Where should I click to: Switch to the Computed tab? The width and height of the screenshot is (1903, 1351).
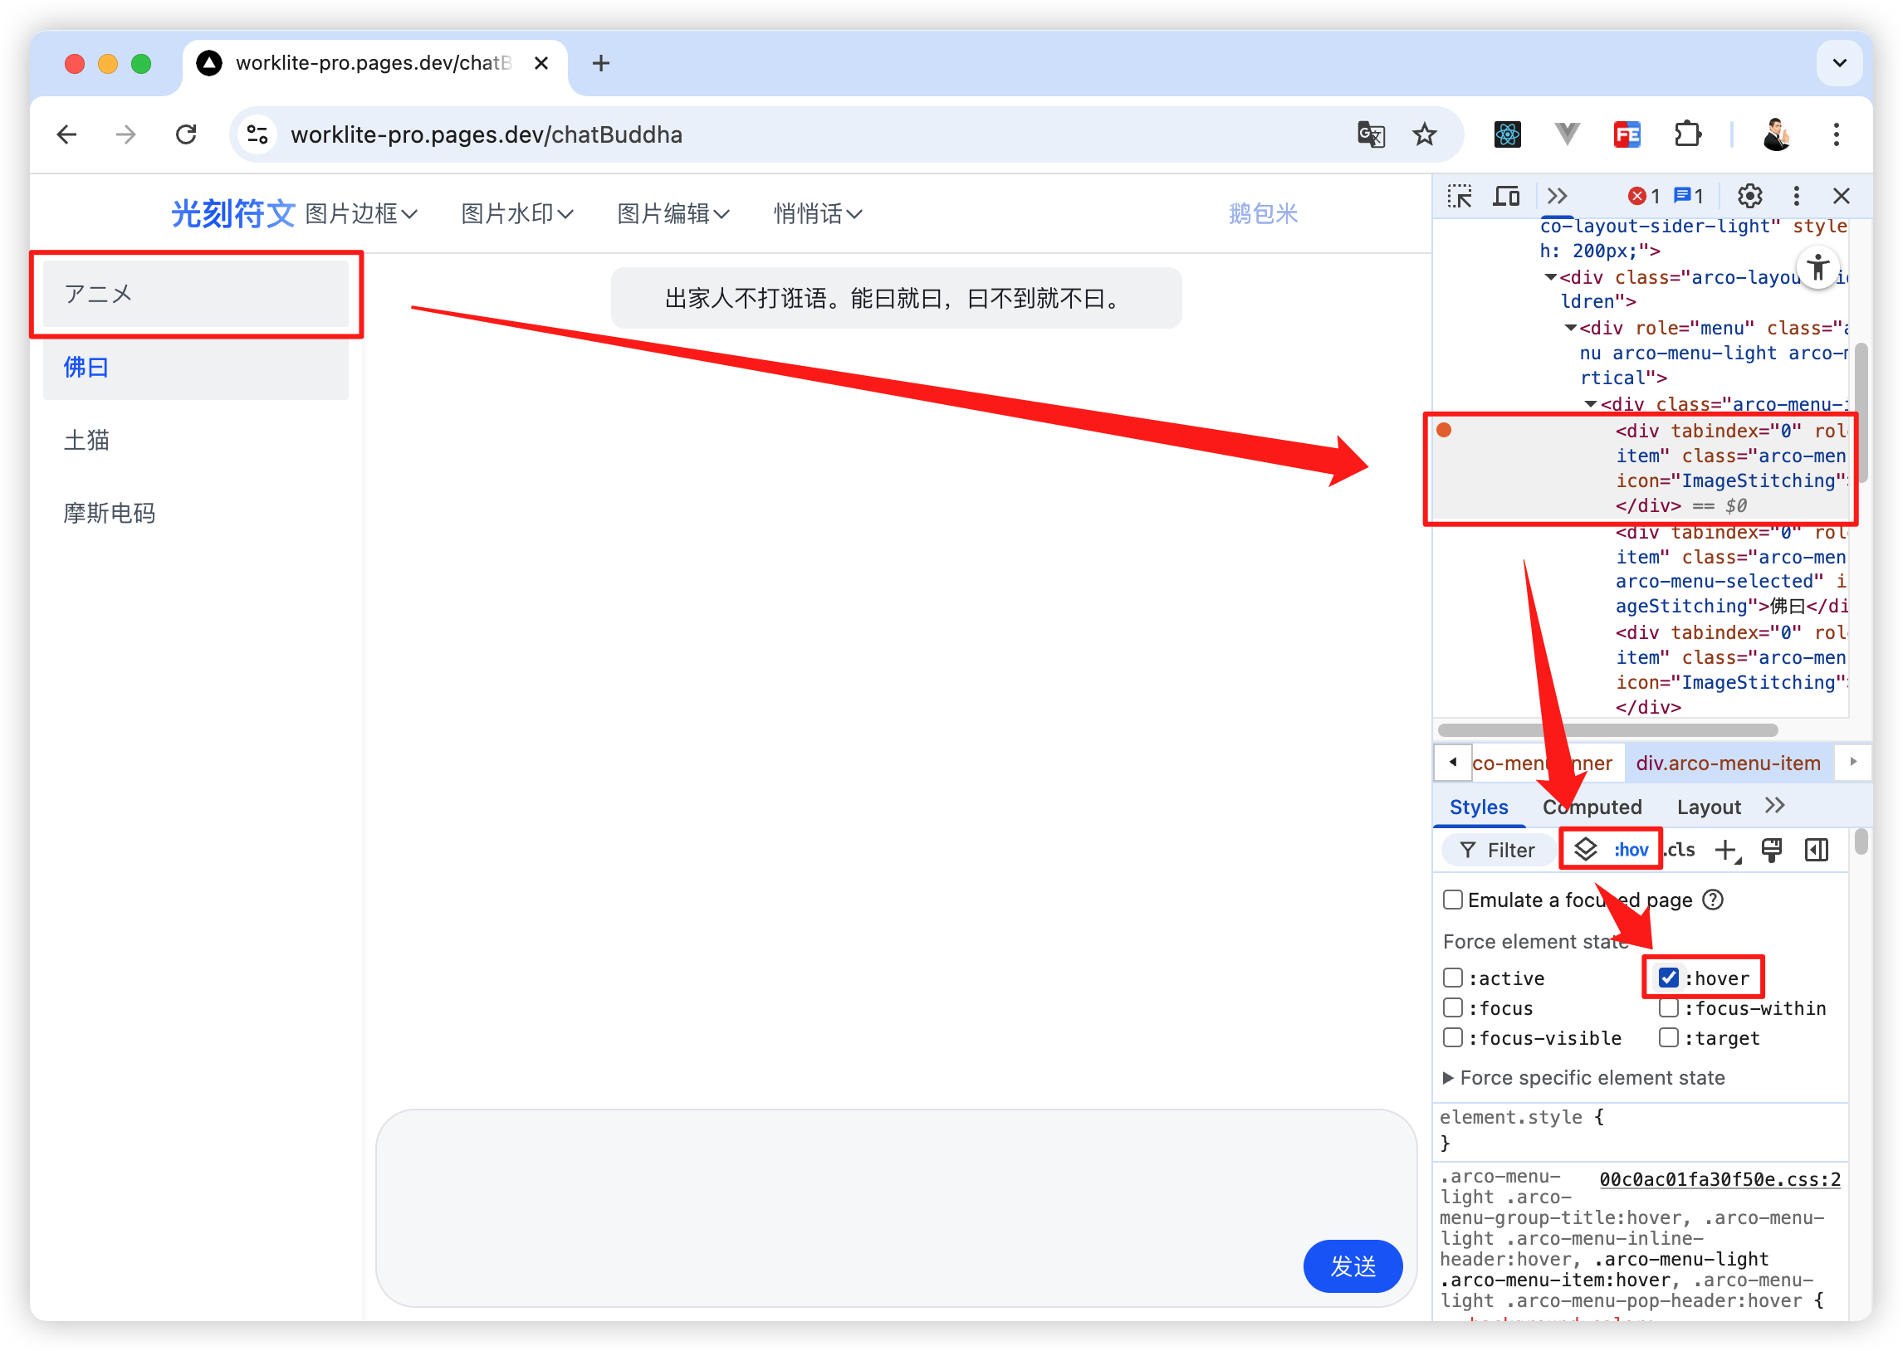coord(1592,807)
